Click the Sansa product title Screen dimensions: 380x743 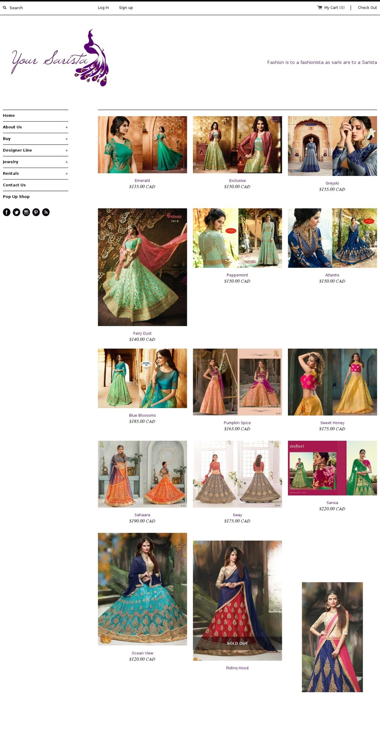[332, 503]
